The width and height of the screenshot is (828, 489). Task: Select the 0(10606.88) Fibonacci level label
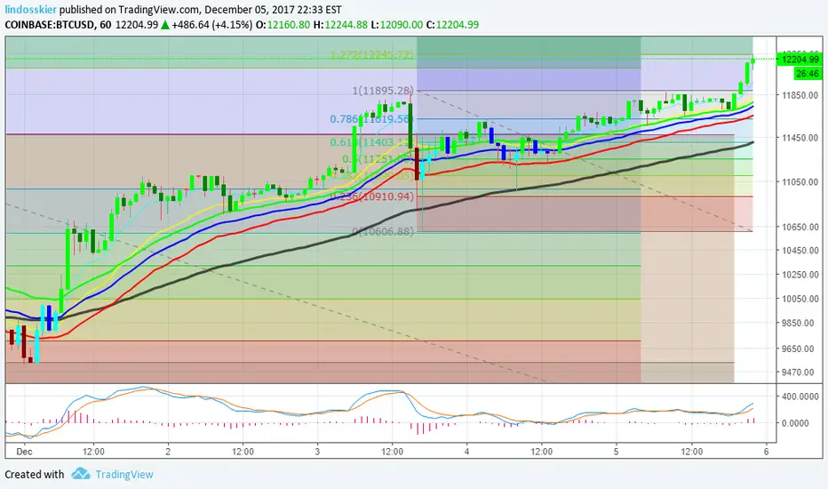(x=384, y=231)
